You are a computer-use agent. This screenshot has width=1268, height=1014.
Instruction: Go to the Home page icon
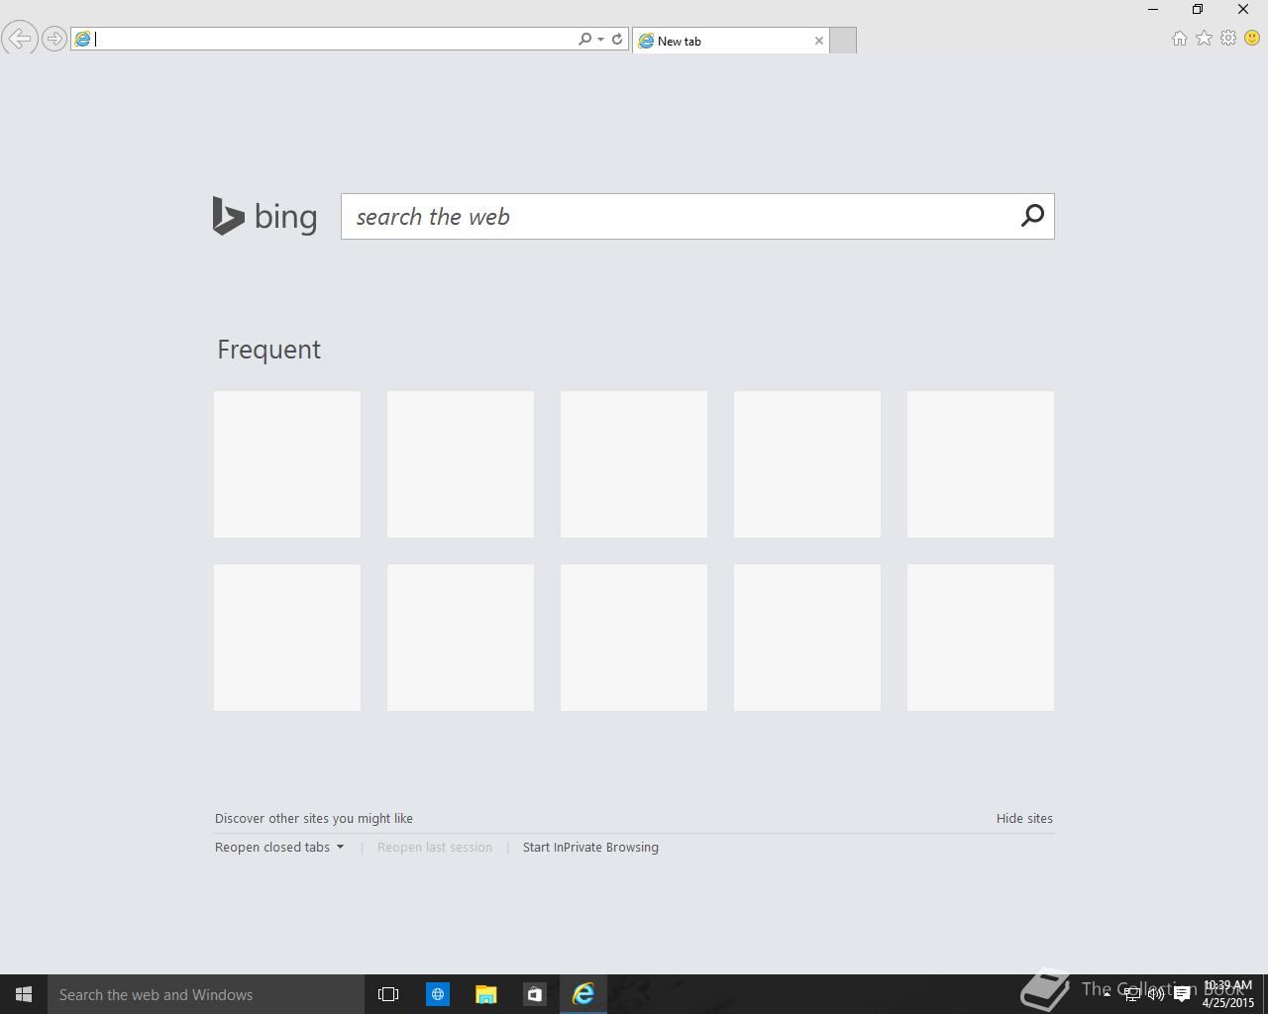(x=1179, y=39)
